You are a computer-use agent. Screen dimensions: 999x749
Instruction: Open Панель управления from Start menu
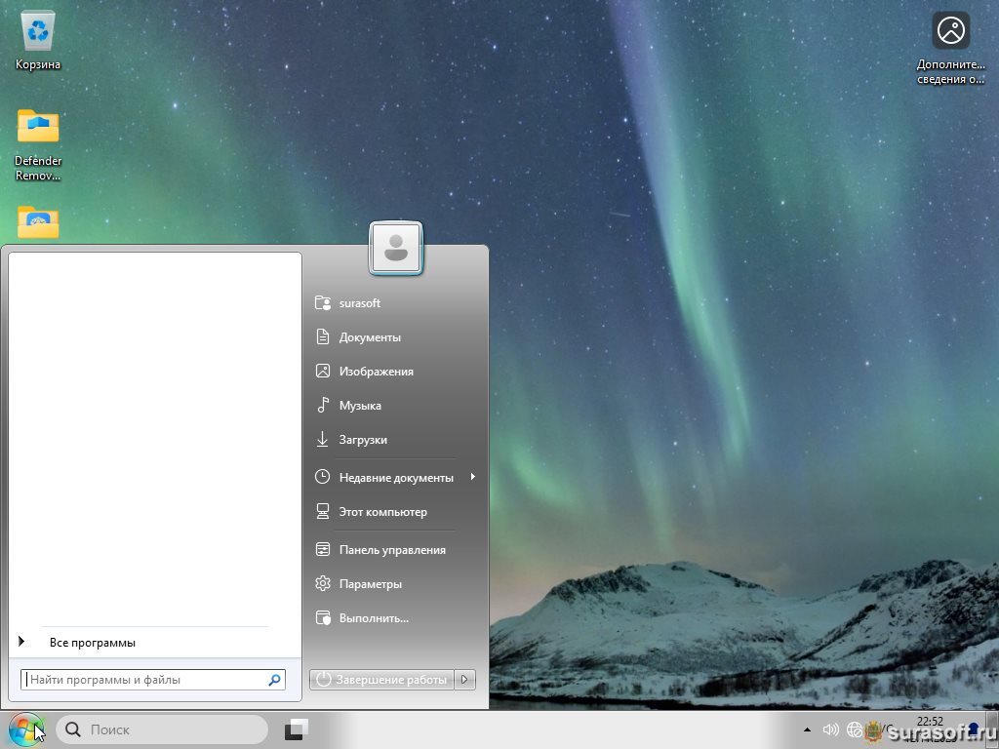(392, 550)
